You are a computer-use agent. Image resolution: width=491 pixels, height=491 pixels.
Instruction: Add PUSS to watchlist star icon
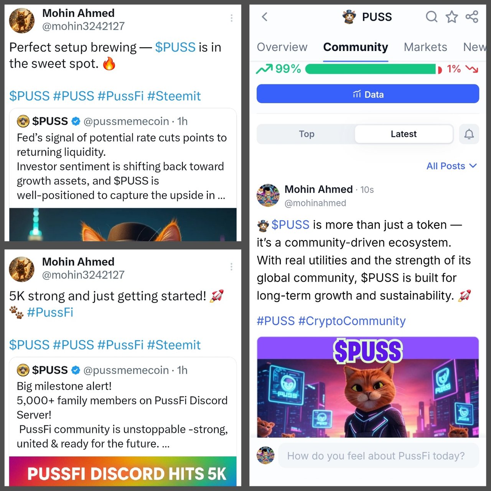pyautogui.click(x=451, y=16)
